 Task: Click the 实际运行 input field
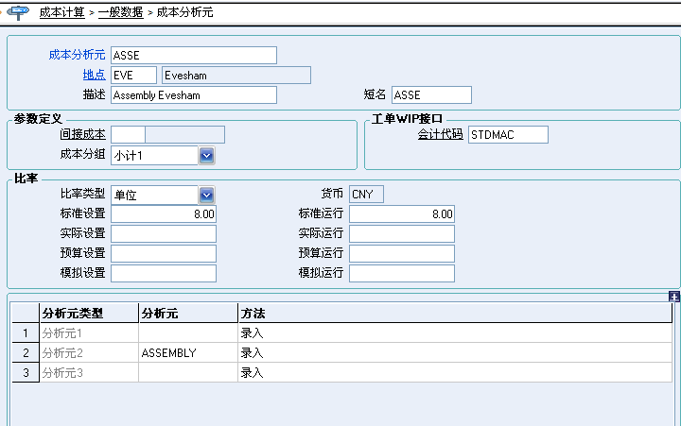tap(401, 233)
